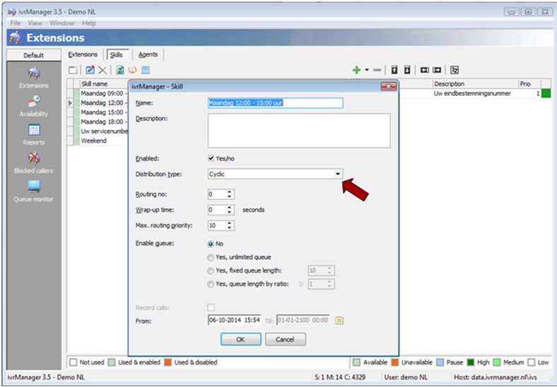Click the move left arrow icon
Screen dimensions: 557x387
(425, 70)
